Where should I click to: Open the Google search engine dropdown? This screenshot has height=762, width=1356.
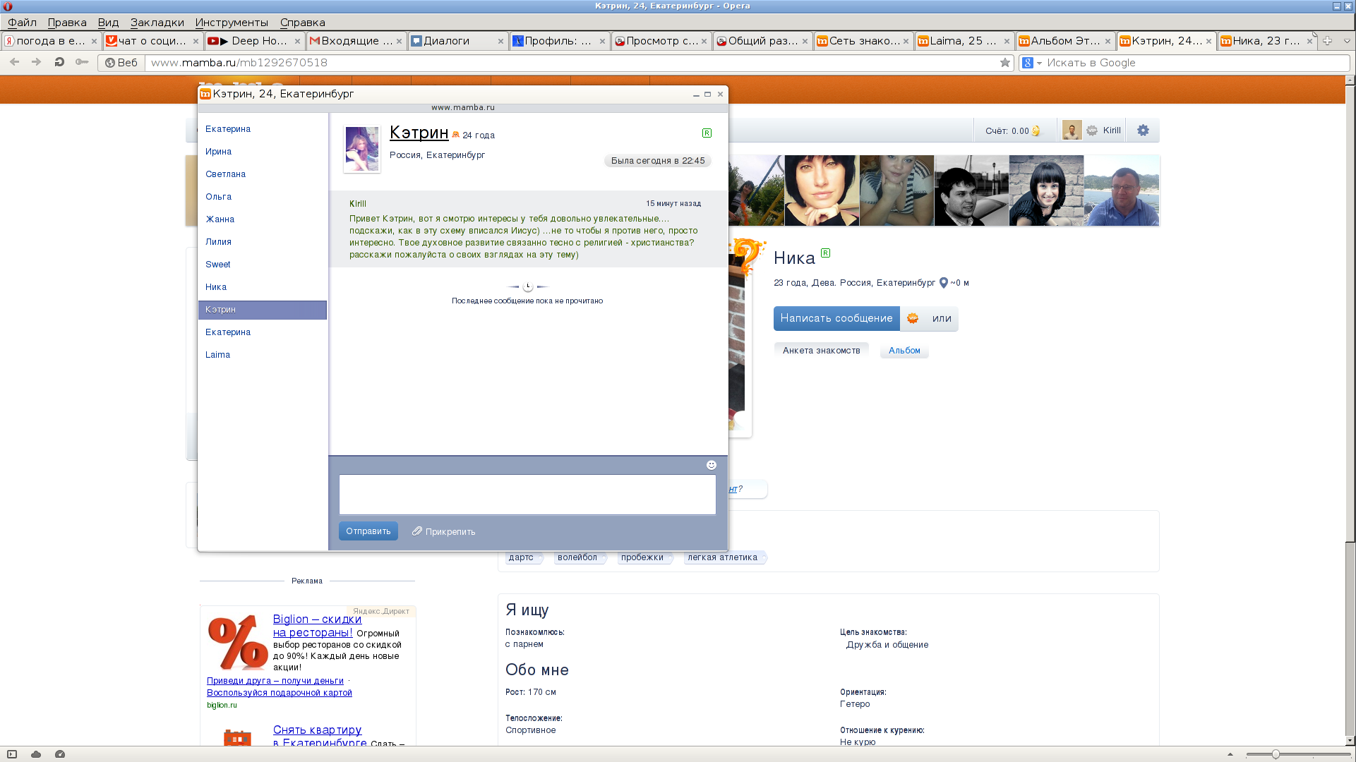click(1032, 63)
